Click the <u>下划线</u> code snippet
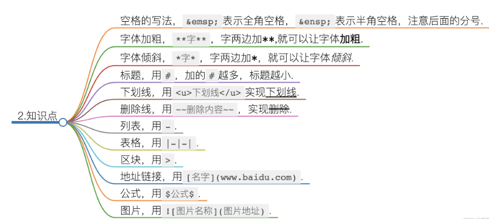The image size is (489, 219). (x=208, y=93)
